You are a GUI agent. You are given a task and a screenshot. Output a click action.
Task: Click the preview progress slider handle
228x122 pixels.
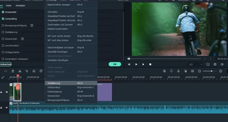point(129,59)
